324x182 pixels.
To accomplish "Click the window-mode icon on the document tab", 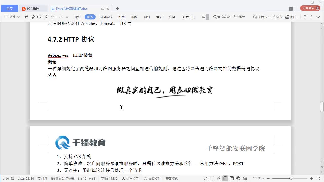I will [x=103, y=9].
